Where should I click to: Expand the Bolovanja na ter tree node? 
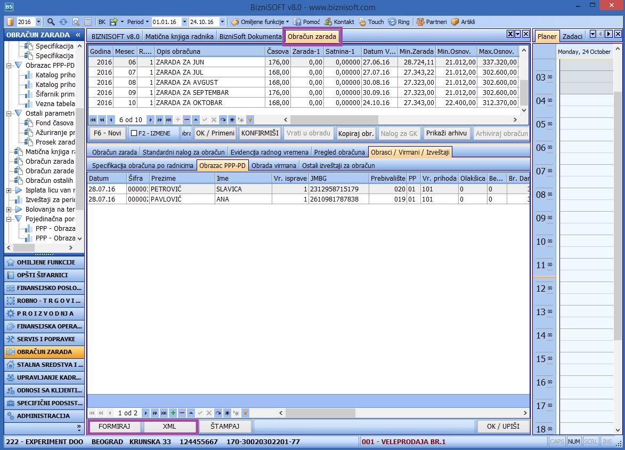pyautogui.click(x=9, y=210)
